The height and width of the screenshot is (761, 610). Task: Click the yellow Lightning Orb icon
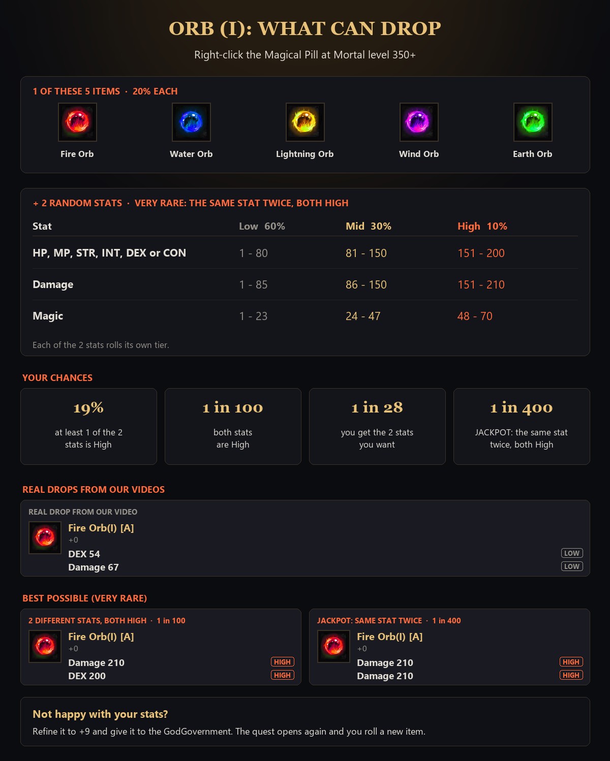[x=305, y=122]
